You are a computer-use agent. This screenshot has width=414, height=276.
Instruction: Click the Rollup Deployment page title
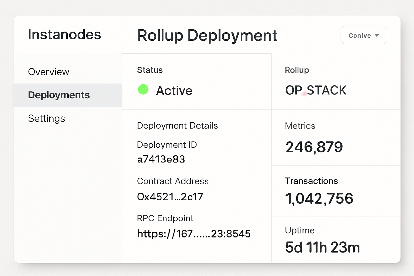point(207,35)
